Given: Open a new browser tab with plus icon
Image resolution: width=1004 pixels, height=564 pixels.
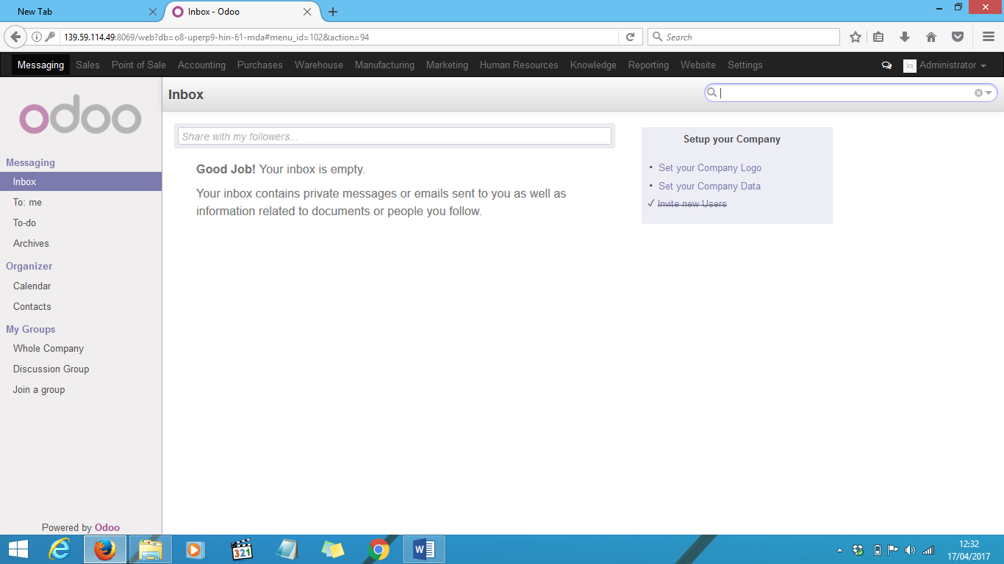Looking at the screenshot, I should [x=333, y=12].
